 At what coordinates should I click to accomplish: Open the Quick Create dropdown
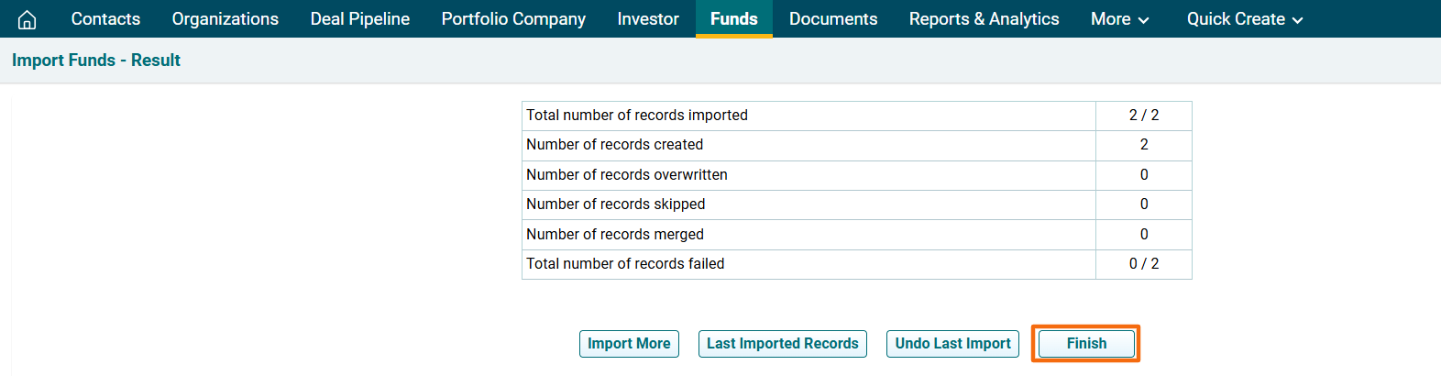[1244, 19]
